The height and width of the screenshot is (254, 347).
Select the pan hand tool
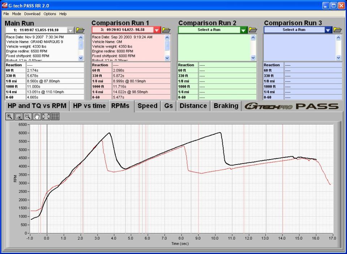pyautogui.click(x=37, y=117)
